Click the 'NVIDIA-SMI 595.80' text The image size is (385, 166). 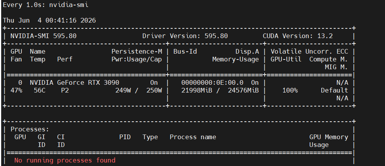pos(43,36)
